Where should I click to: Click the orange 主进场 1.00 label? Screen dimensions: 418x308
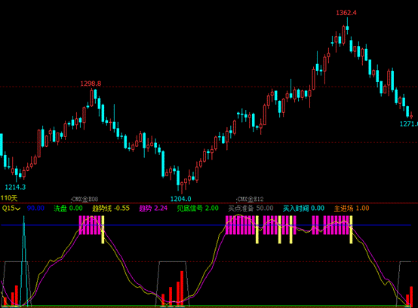pyautogui.click(x=352, y=209)
